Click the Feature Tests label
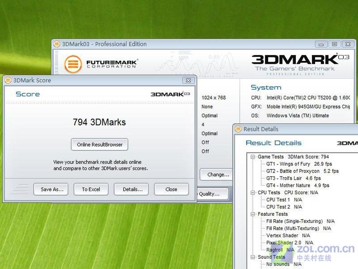Screen dimensions: 358x269 [273, 214]
